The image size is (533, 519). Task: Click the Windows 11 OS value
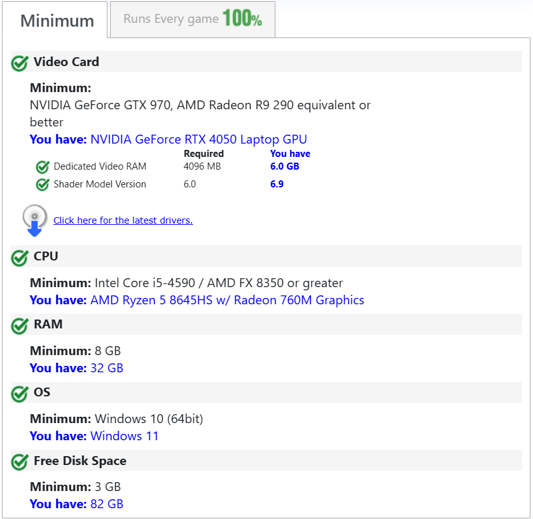pos(124,436)
